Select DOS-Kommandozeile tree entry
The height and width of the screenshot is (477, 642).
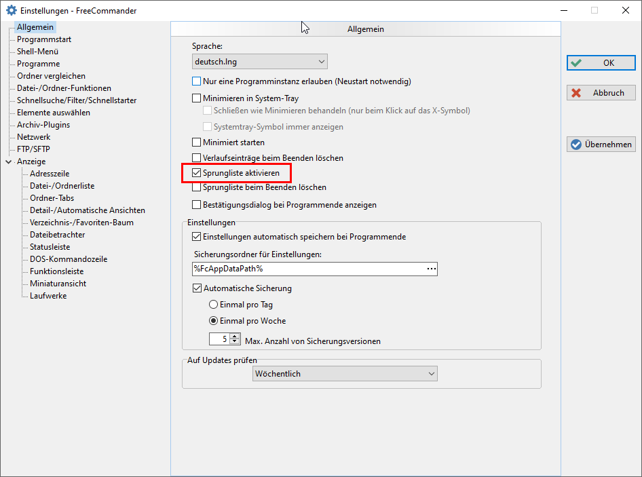(69, 259)
